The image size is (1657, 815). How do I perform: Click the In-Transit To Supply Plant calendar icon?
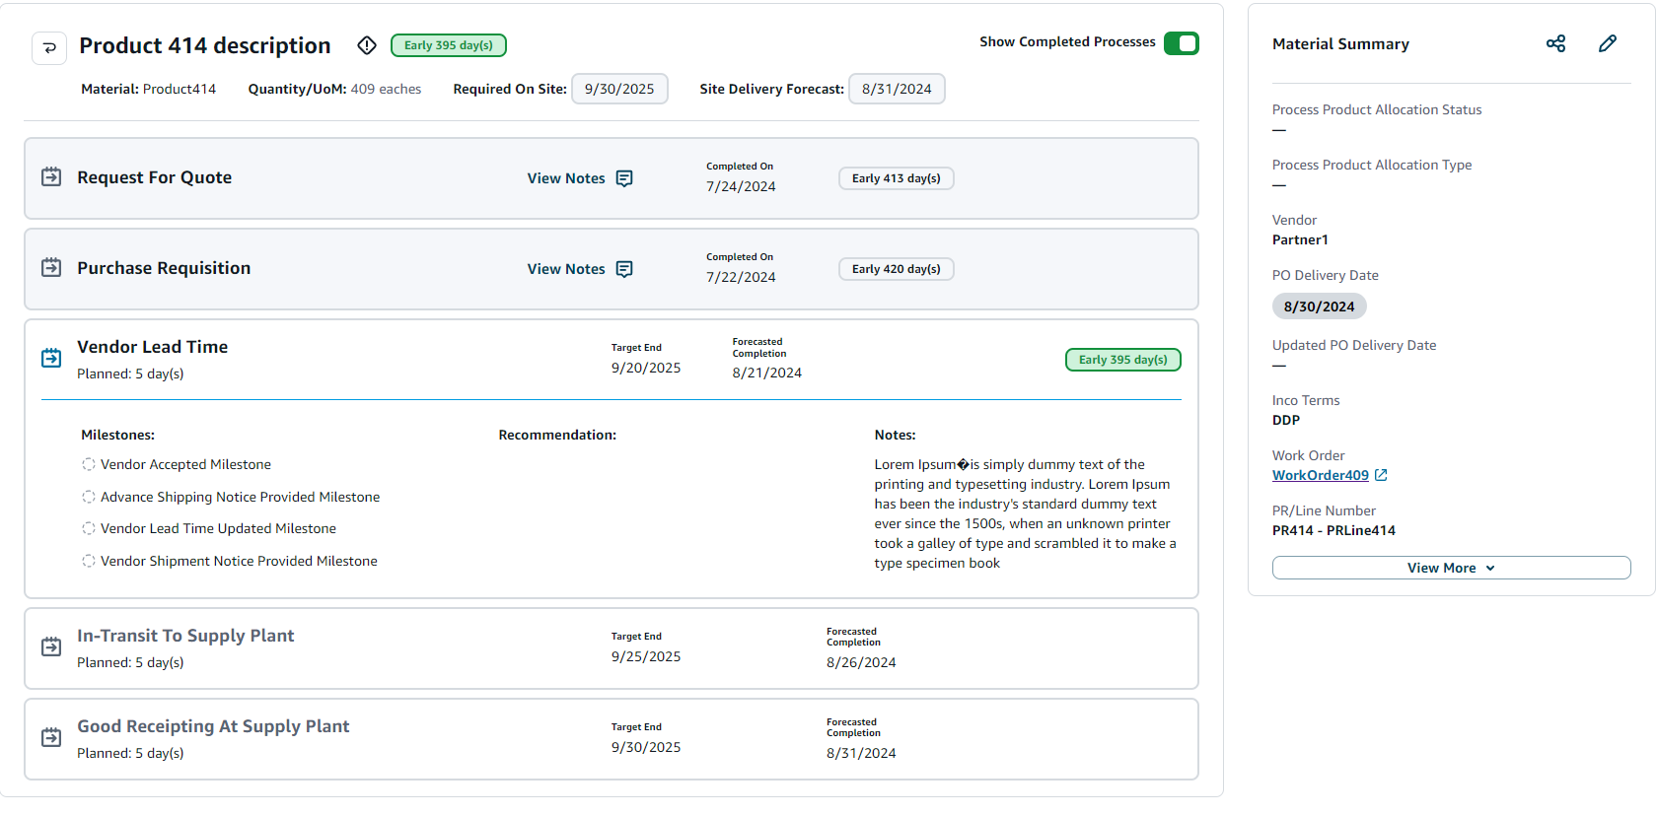(x=51, y=646)
